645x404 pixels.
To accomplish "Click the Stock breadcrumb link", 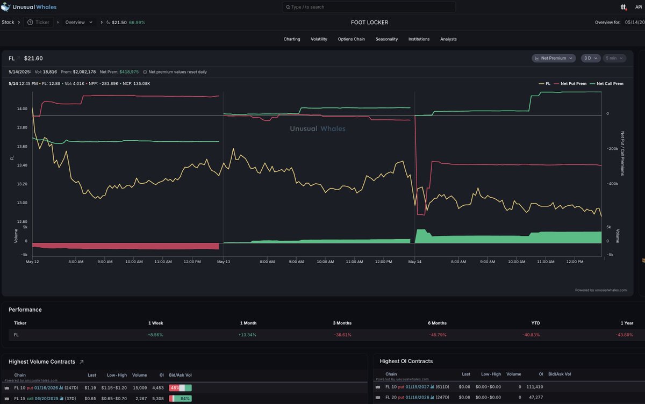I will coord(8,23).
